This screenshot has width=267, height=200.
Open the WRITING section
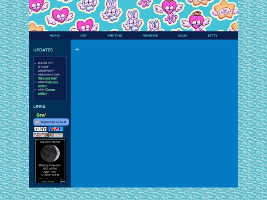click(x=115, y=36)
